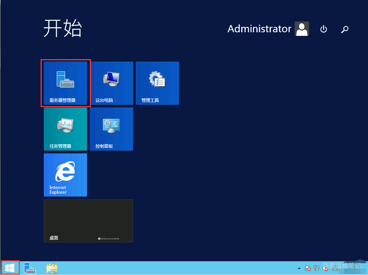Open File Explorer from the taskbar
Image resolution: width=368 pixels, height=275 pixels.
[x=52, y=268]
